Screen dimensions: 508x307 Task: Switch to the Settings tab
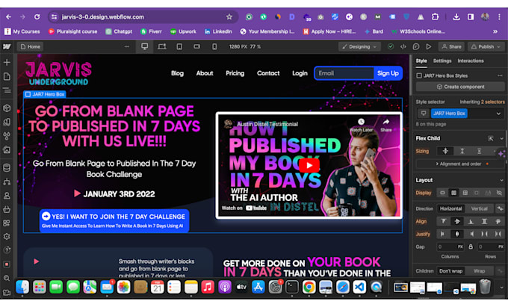[x=442, y=61]
